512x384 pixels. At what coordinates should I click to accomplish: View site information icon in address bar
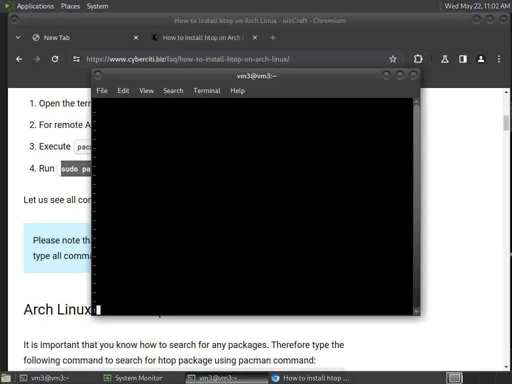76,59
